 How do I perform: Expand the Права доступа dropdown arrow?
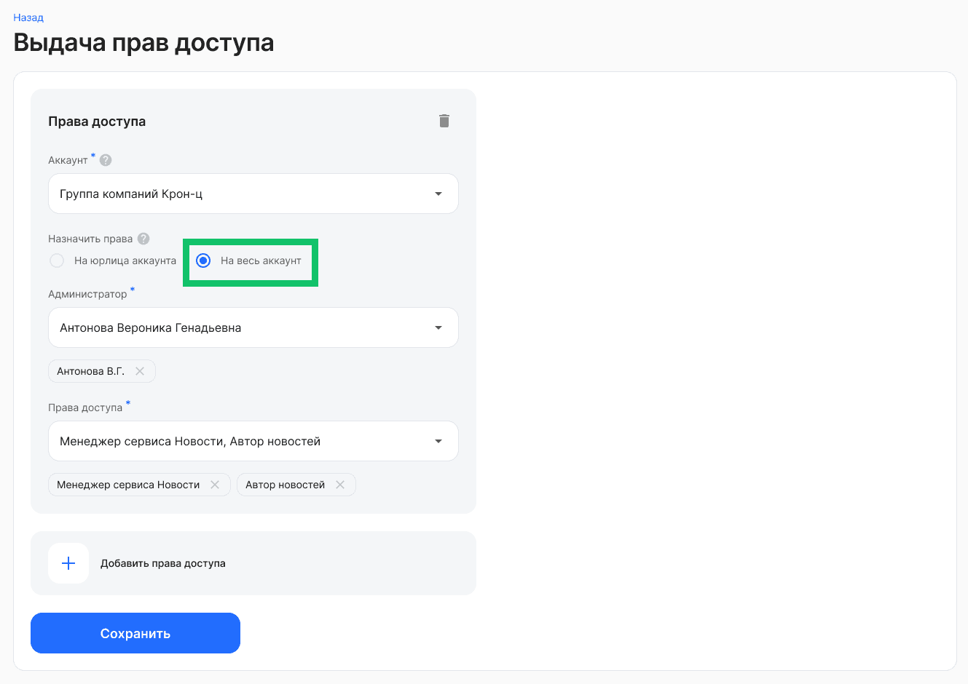pos(438,441)
